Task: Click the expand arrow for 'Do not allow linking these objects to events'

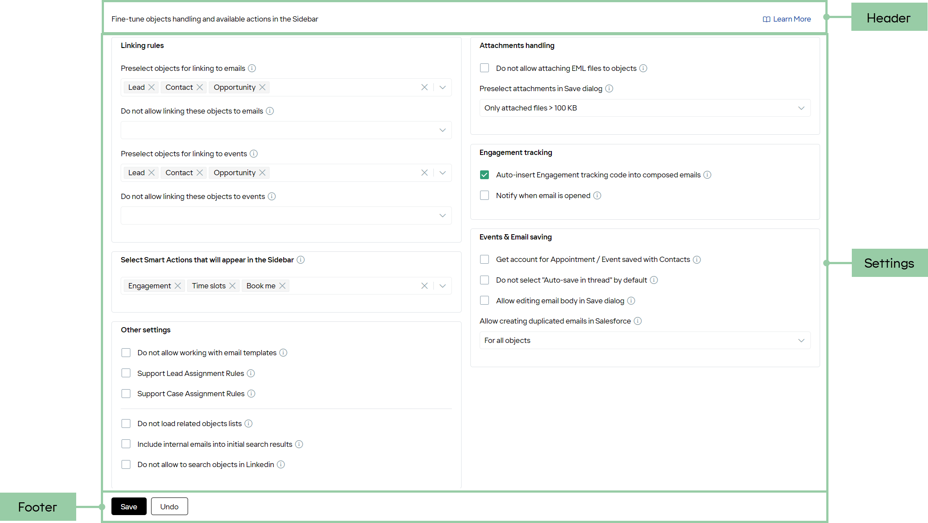Action: click(443, 215)
